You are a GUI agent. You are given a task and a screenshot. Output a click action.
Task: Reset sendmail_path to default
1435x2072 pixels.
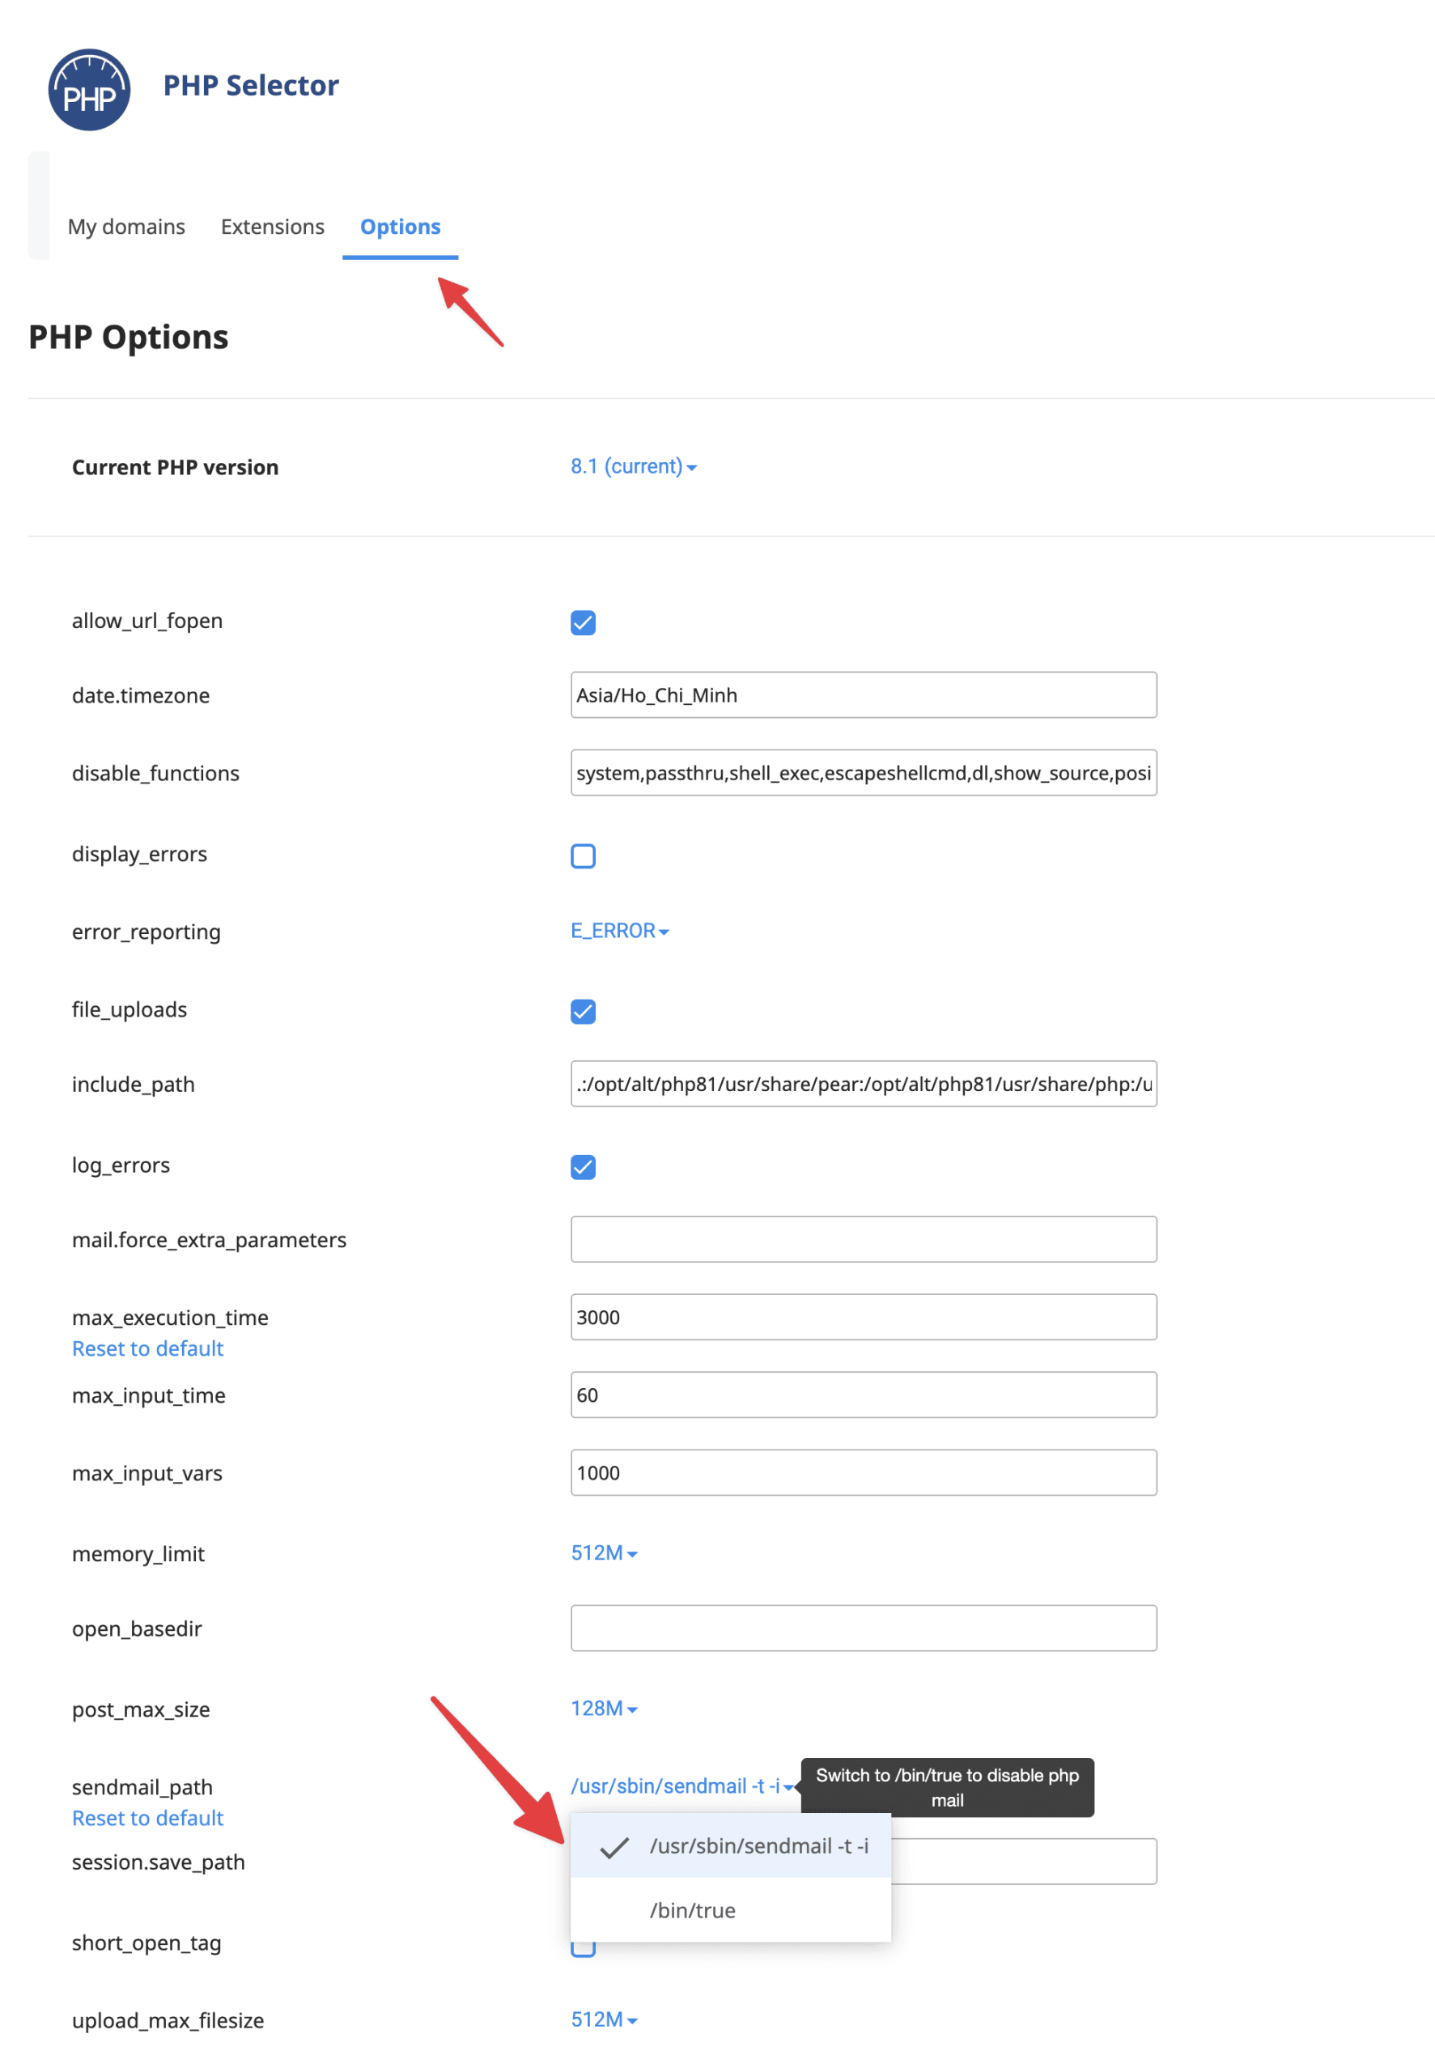(147, 1818)
